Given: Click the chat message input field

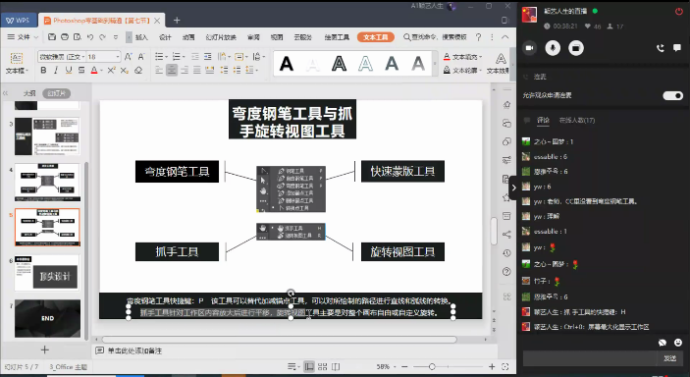Looking at the screenshot, I should [590, 358].
